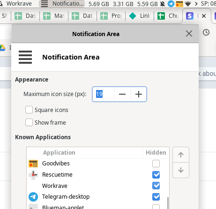Image resolution: width=216 pixels, height=209 pixels.
Task: Click the 5.59 GB panel monitor
Action: click(148, 4)
